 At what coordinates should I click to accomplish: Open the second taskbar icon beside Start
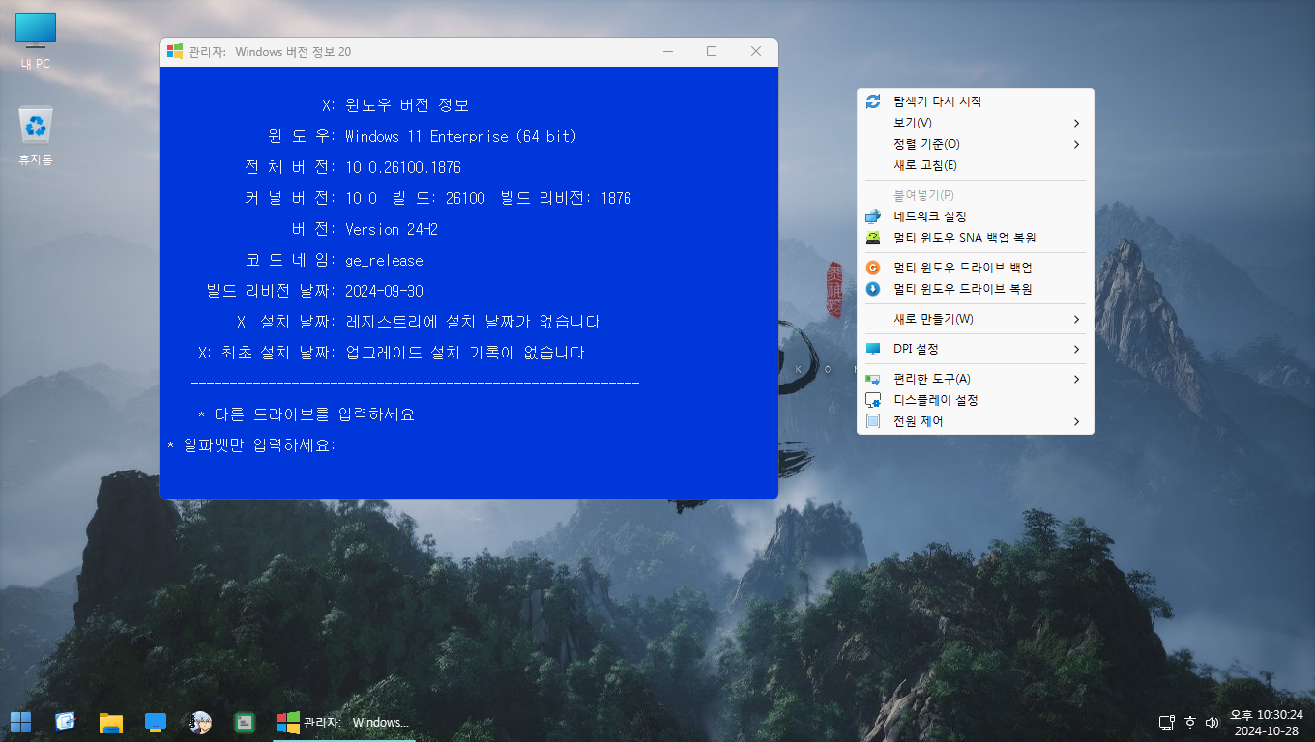(65, 722)
